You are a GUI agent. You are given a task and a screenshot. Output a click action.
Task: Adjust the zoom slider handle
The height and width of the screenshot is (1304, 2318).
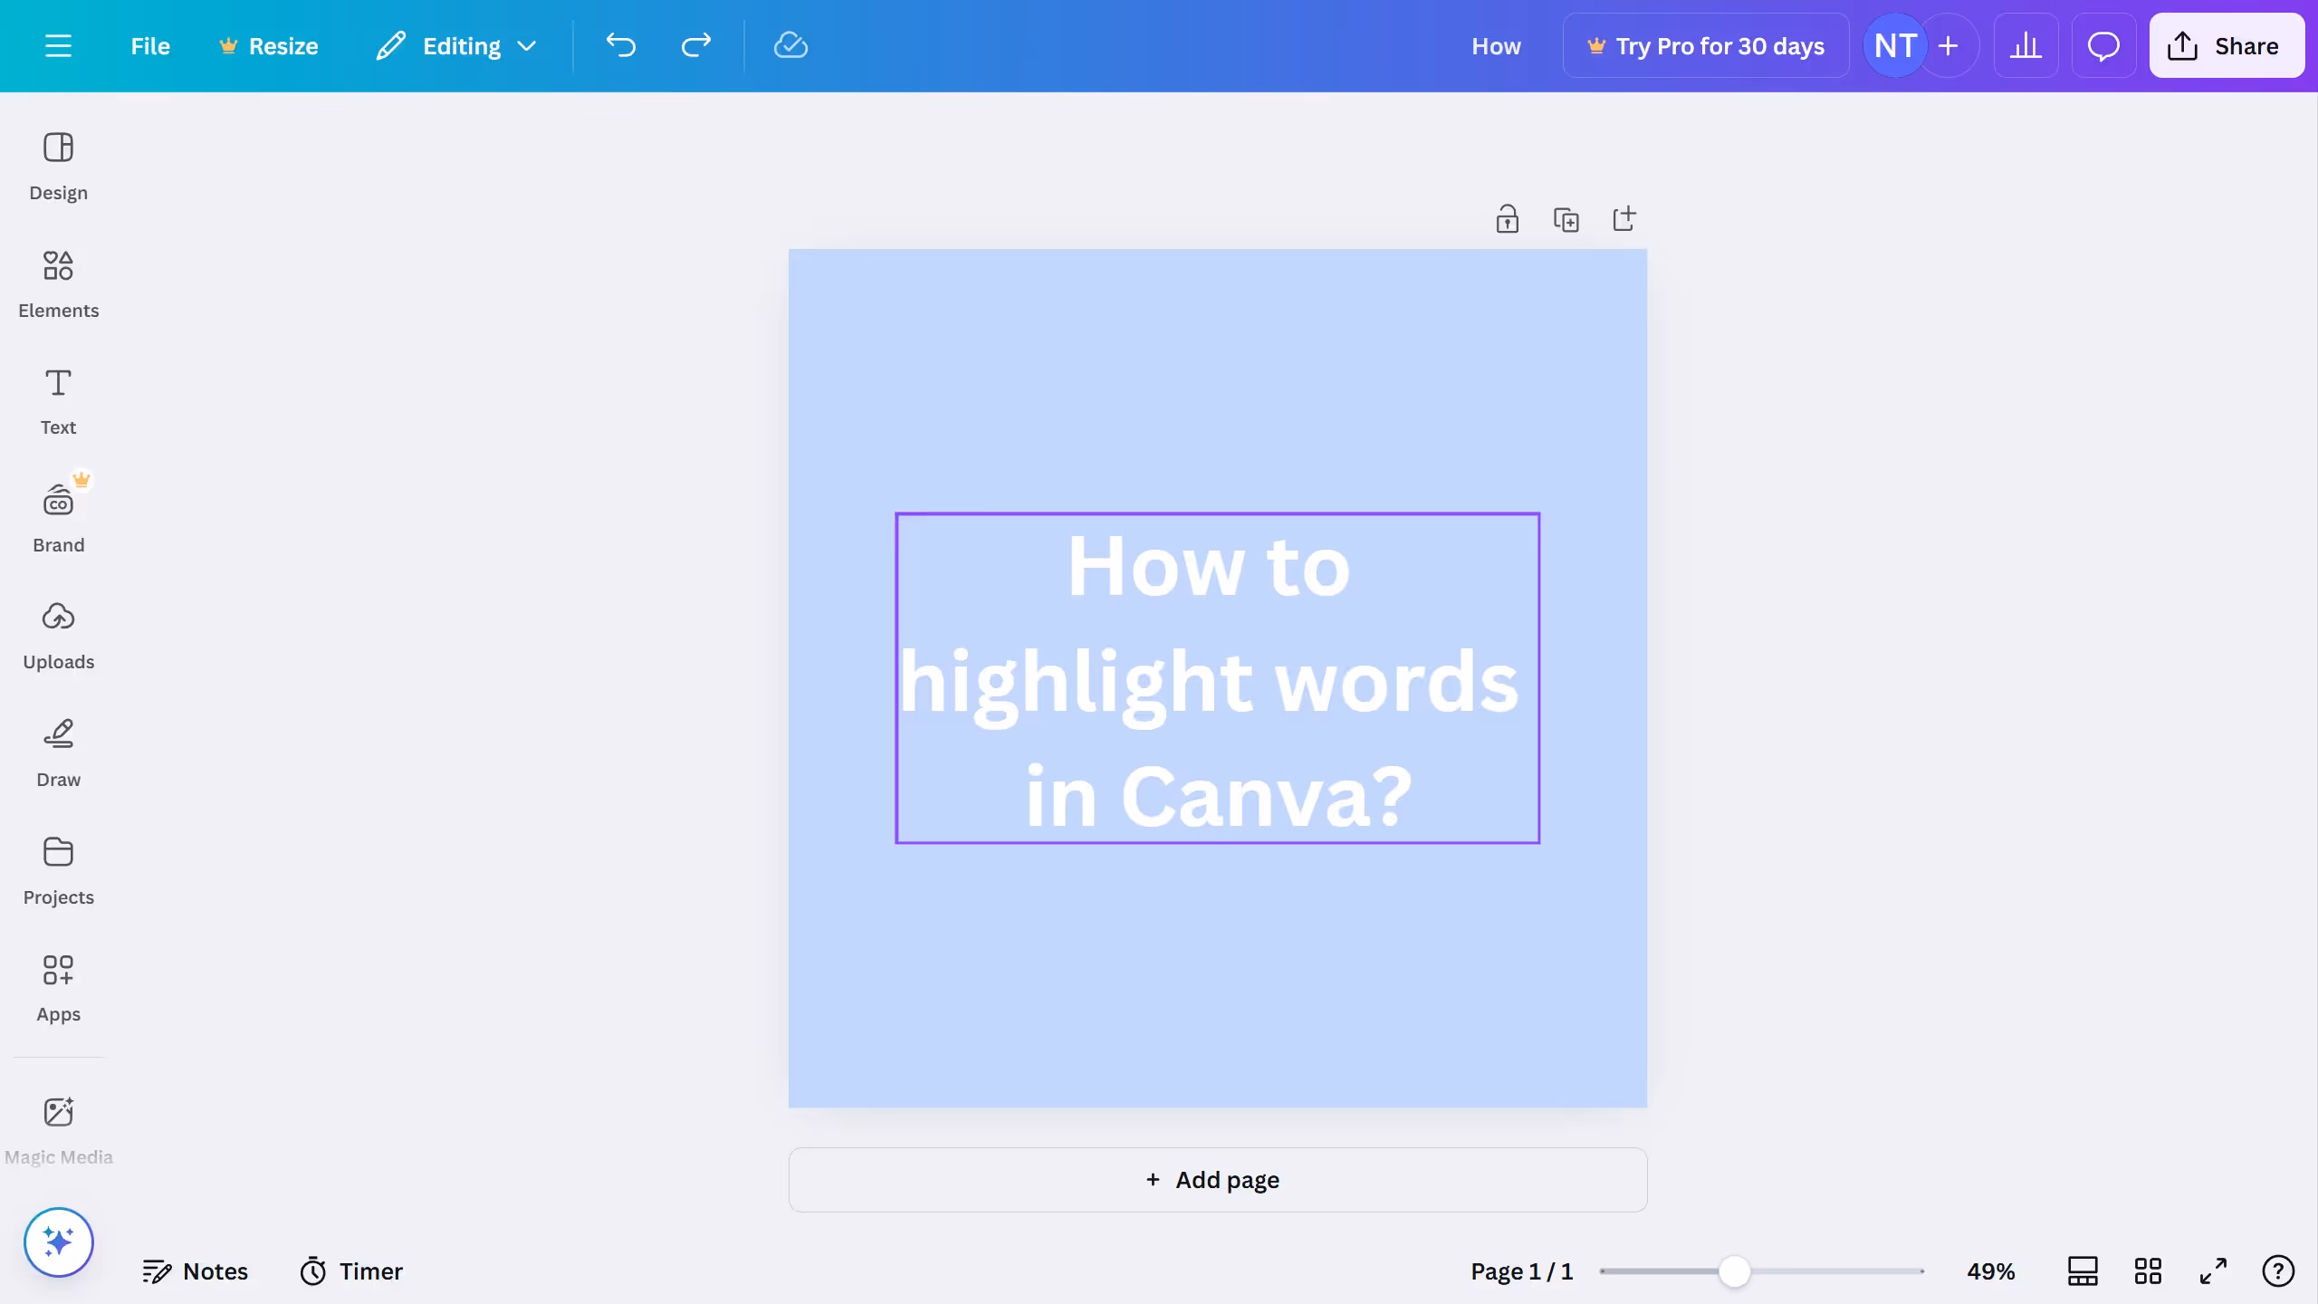pos(1733,1270)
